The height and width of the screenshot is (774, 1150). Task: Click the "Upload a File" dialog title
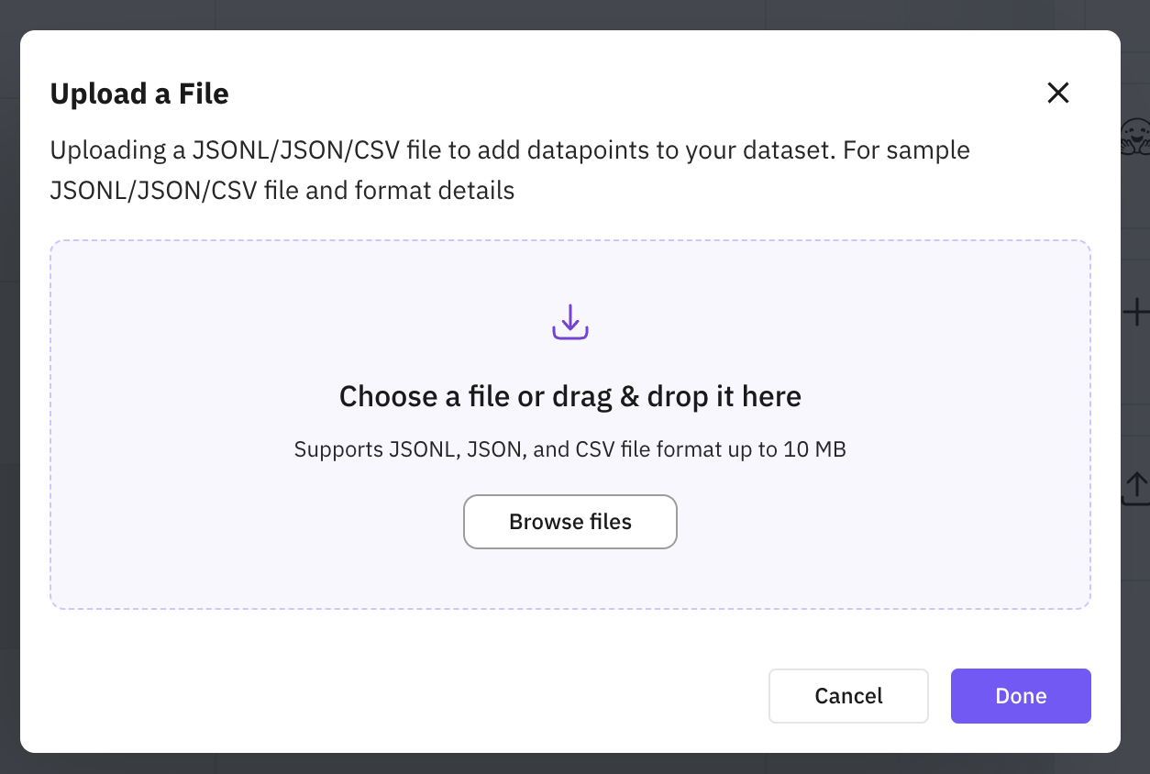pos(139,94)
